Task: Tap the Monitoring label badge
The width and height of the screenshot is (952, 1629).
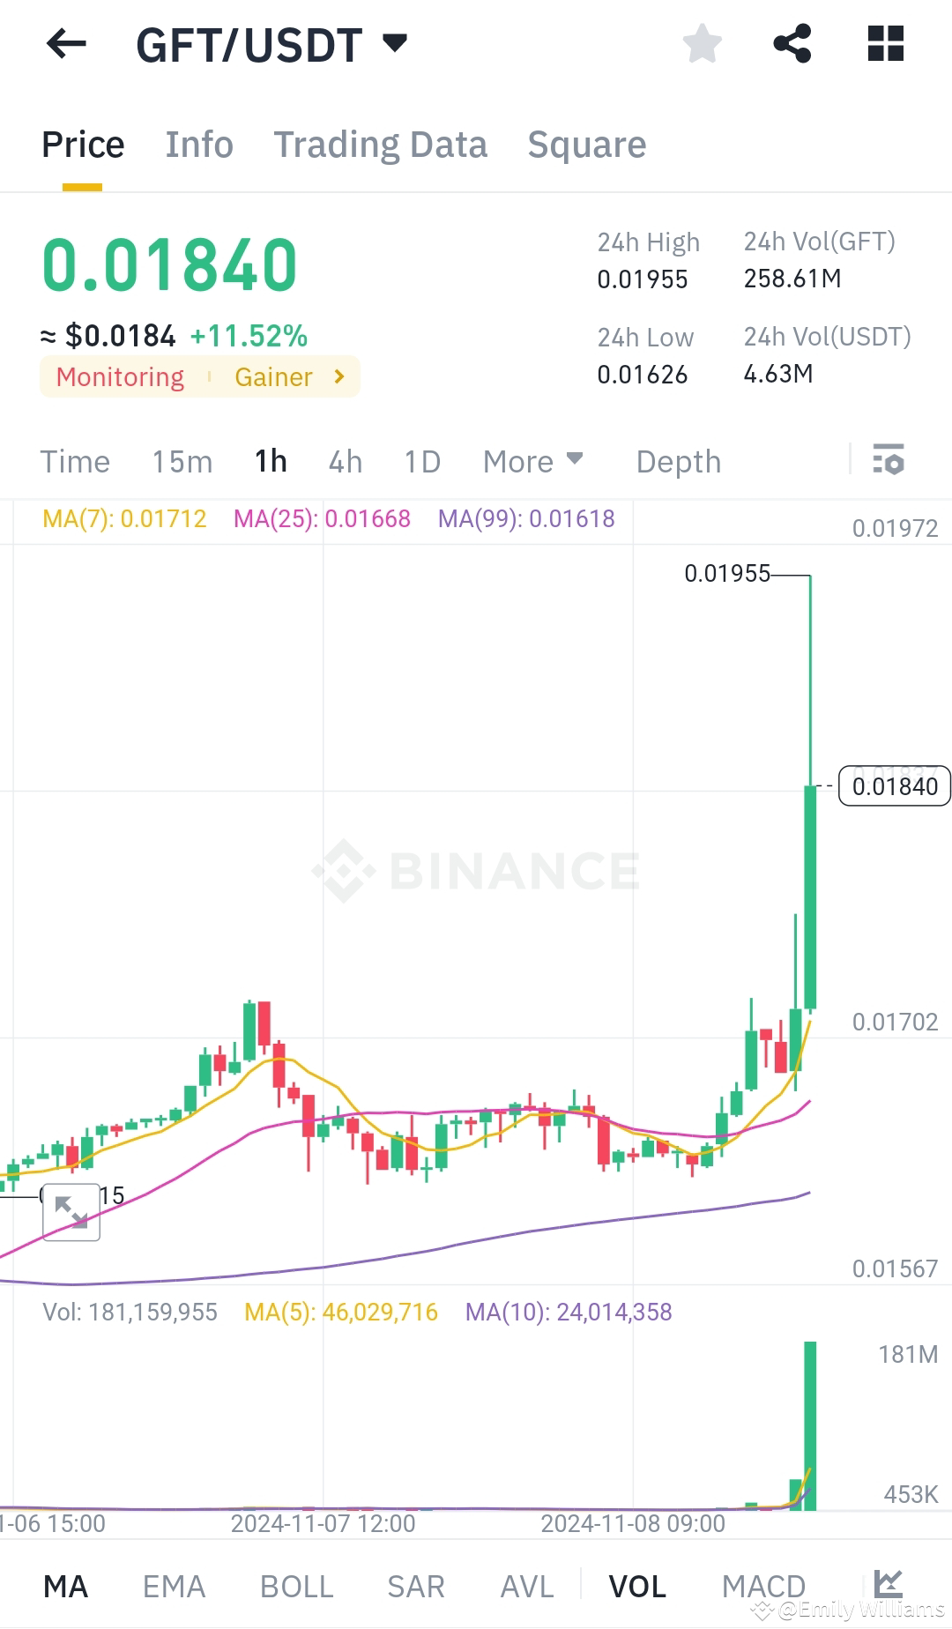Action: [120, 377]
